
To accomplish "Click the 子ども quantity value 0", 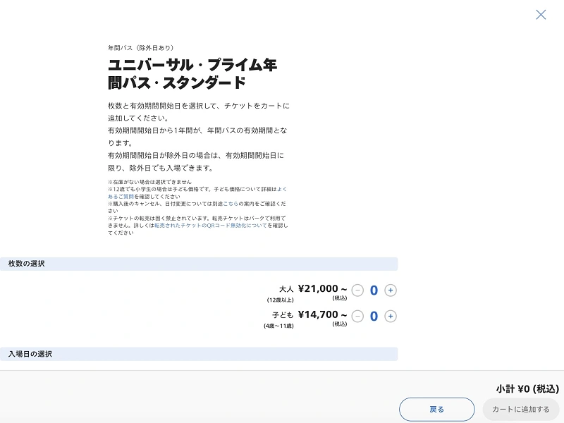I will click(374, 316).
